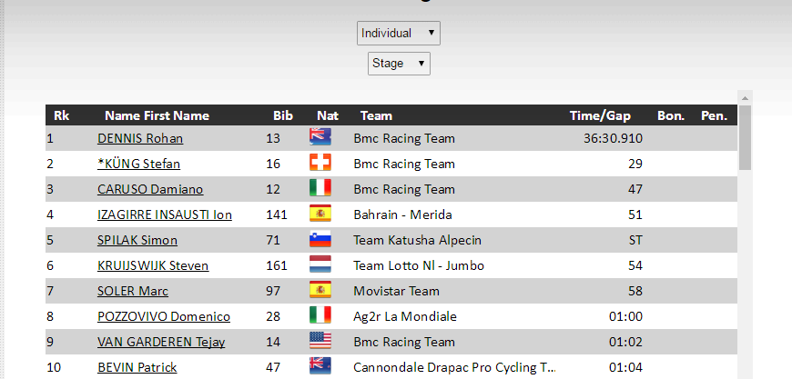Open the Stage selection dropdown
Image resolution: width=792 pixels, height=379 pixels.
pyautogui.click(x=399, y=64)
